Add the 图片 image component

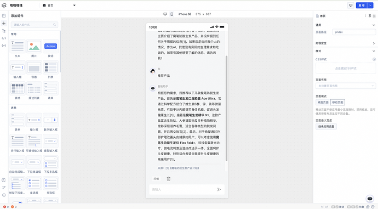pos(34,49)
